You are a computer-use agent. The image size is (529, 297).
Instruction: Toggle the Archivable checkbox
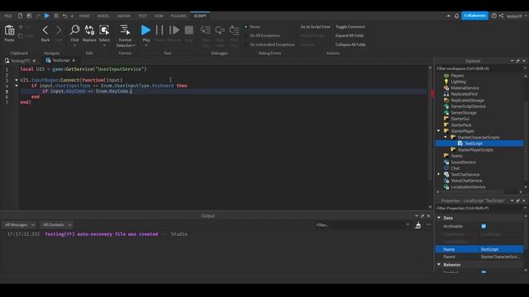(x=484, y=226)
